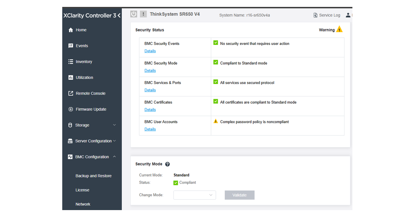This screenshot has width=415, height=217.
Task: Click the Events sidebar icon
Action: coord(71,46)
